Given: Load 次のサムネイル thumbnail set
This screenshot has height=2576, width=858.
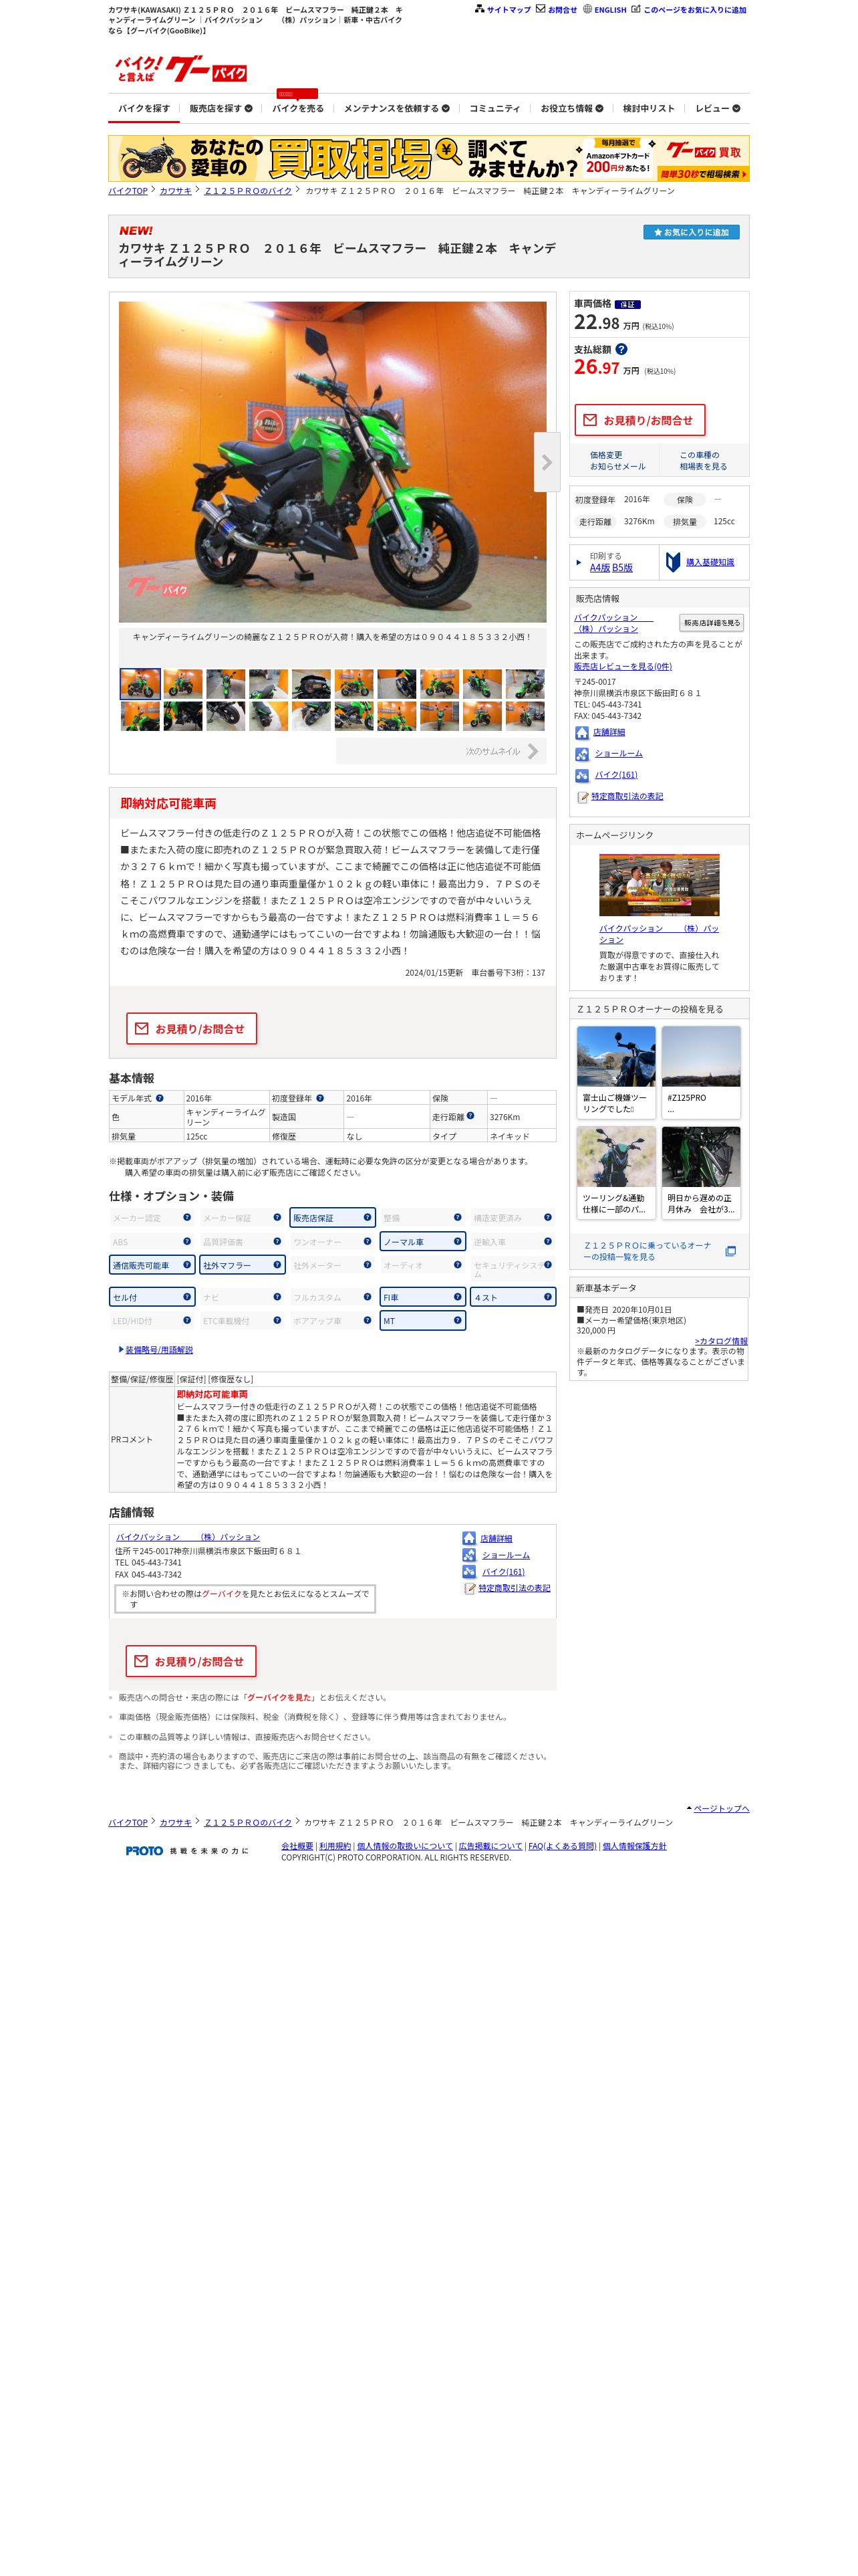Looking at the screenshot, I should (440, 751).
